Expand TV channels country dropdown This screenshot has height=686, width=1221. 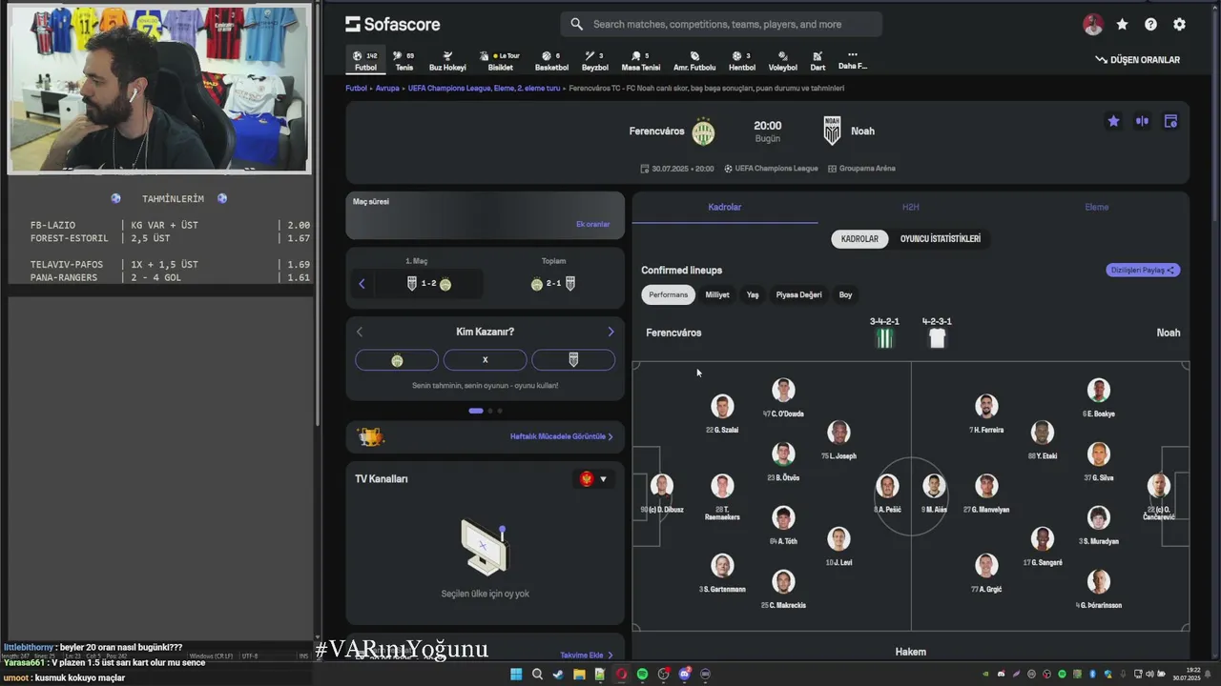(x=593, y=479)
